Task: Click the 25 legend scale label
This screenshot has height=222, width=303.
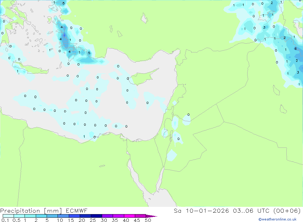Action: point(93,220)
